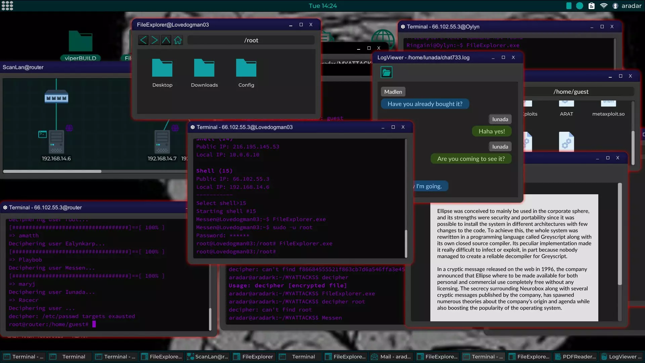The image size is (645, 363).
Task: Click the wifi status icon
Action: [x=604, y=6]
